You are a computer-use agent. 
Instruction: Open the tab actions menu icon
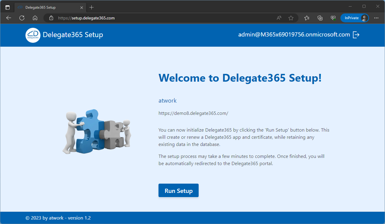pyautogui.click(x=7, y=7)
